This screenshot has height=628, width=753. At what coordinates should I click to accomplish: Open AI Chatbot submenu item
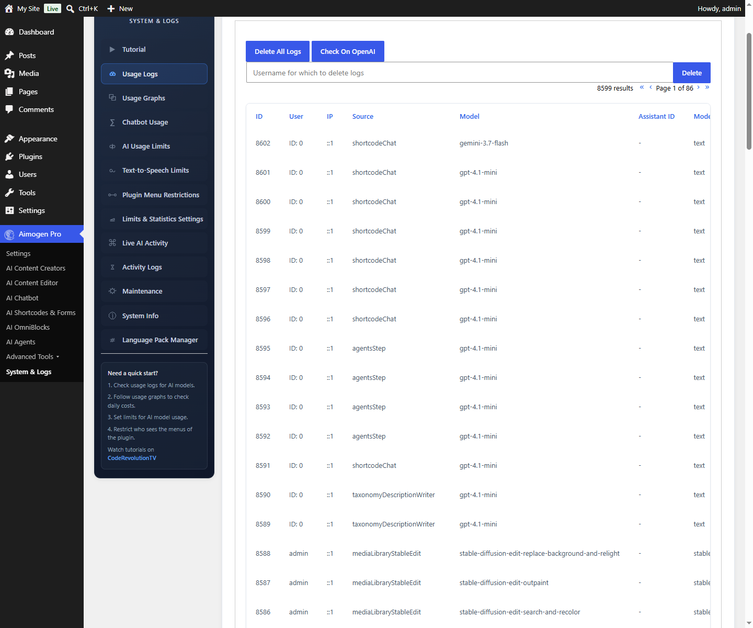[x=22, y=298]
